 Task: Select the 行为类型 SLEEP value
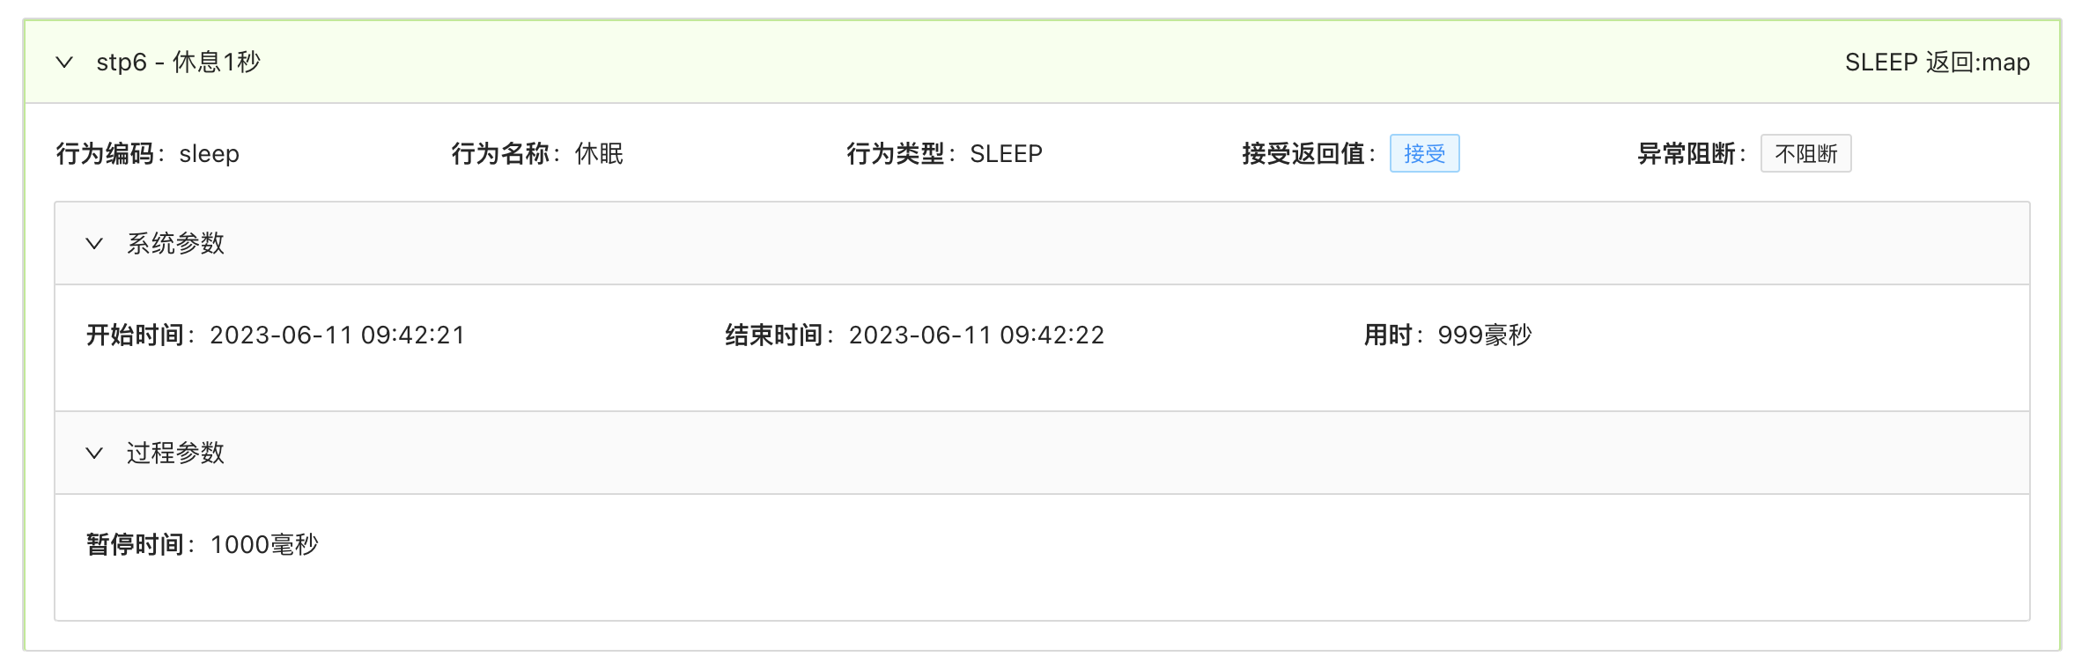tap(1007, 154)
